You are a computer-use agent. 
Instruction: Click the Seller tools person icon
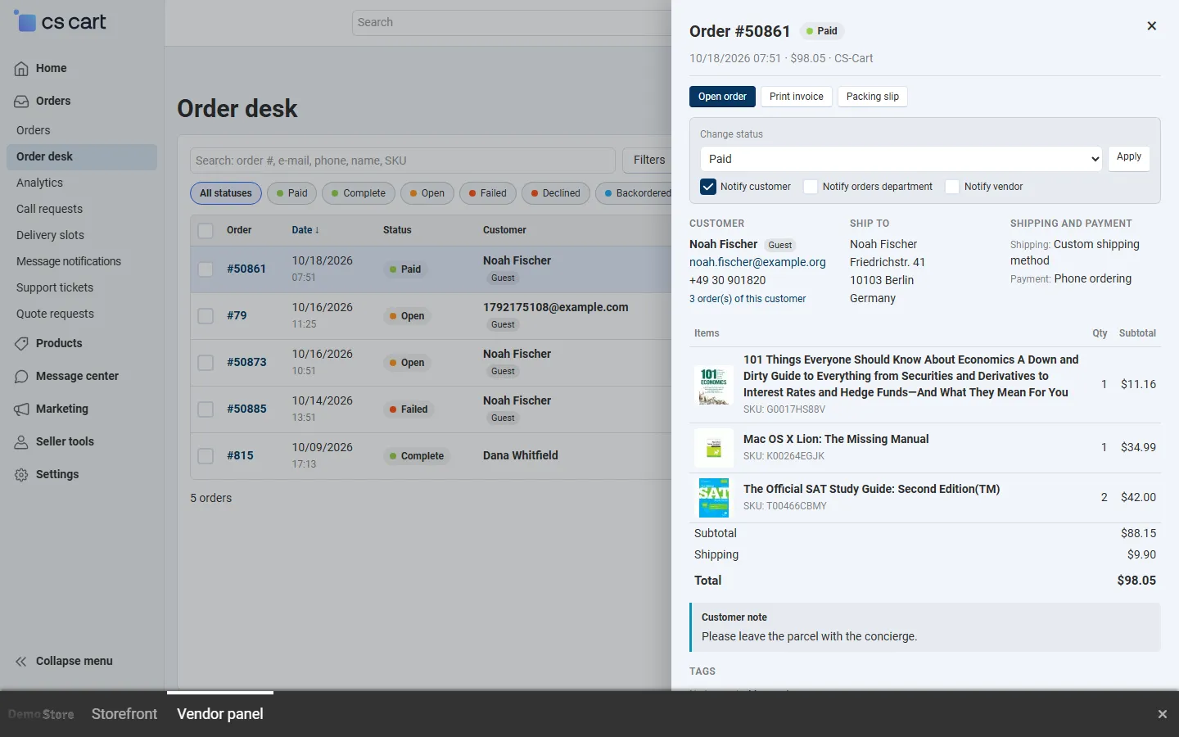tap(21, 442)
